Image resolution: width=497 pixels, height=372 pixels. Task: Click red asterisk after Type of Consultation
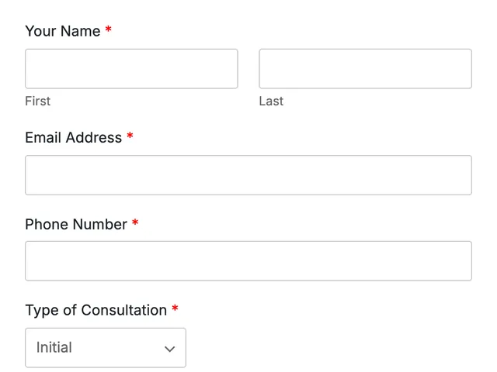coord(175,308)
